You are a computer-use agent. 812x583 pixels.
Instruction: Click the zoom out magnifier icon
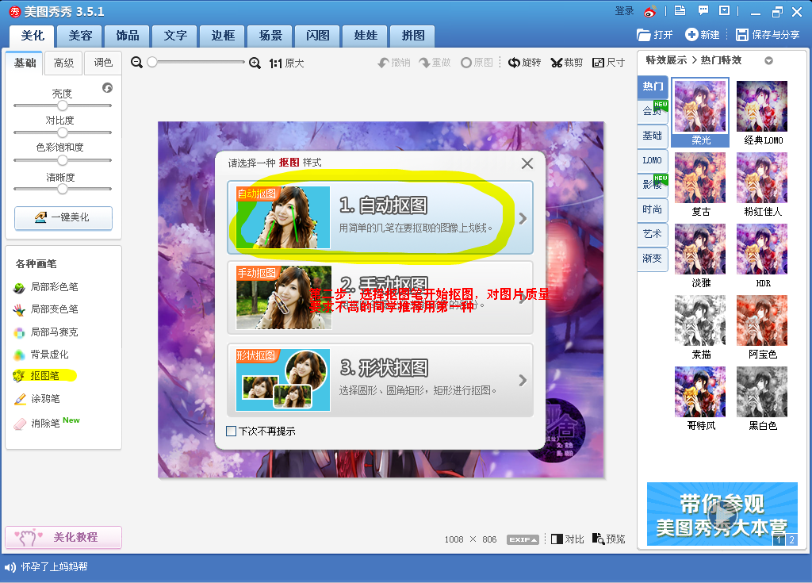tap(136, 62)
